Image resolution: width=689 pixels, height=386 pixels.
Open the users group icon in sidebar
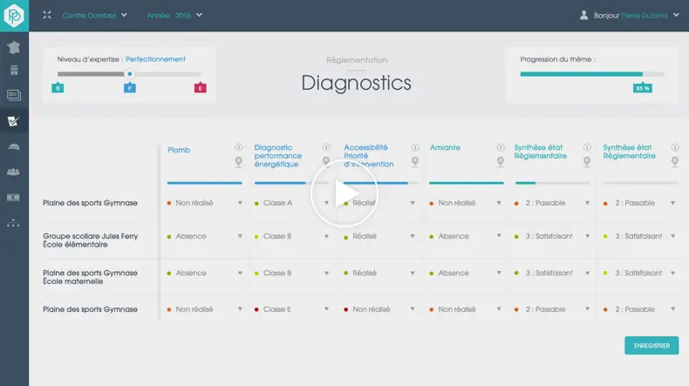tap(14, 172)
